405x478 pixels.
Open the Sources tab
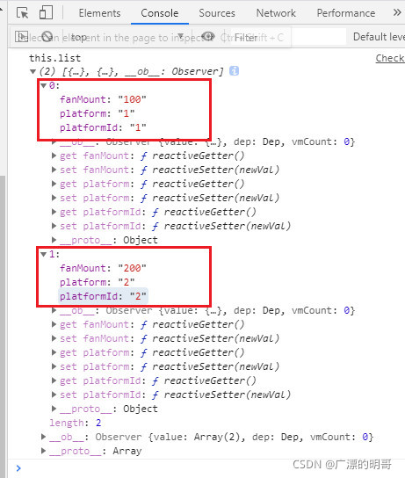(x=217, y=13)
